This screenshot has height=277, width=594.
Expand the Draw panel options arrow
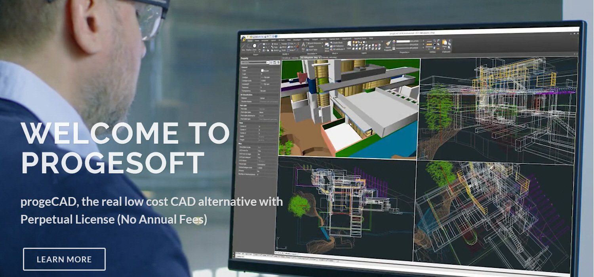tap(257, 55)
